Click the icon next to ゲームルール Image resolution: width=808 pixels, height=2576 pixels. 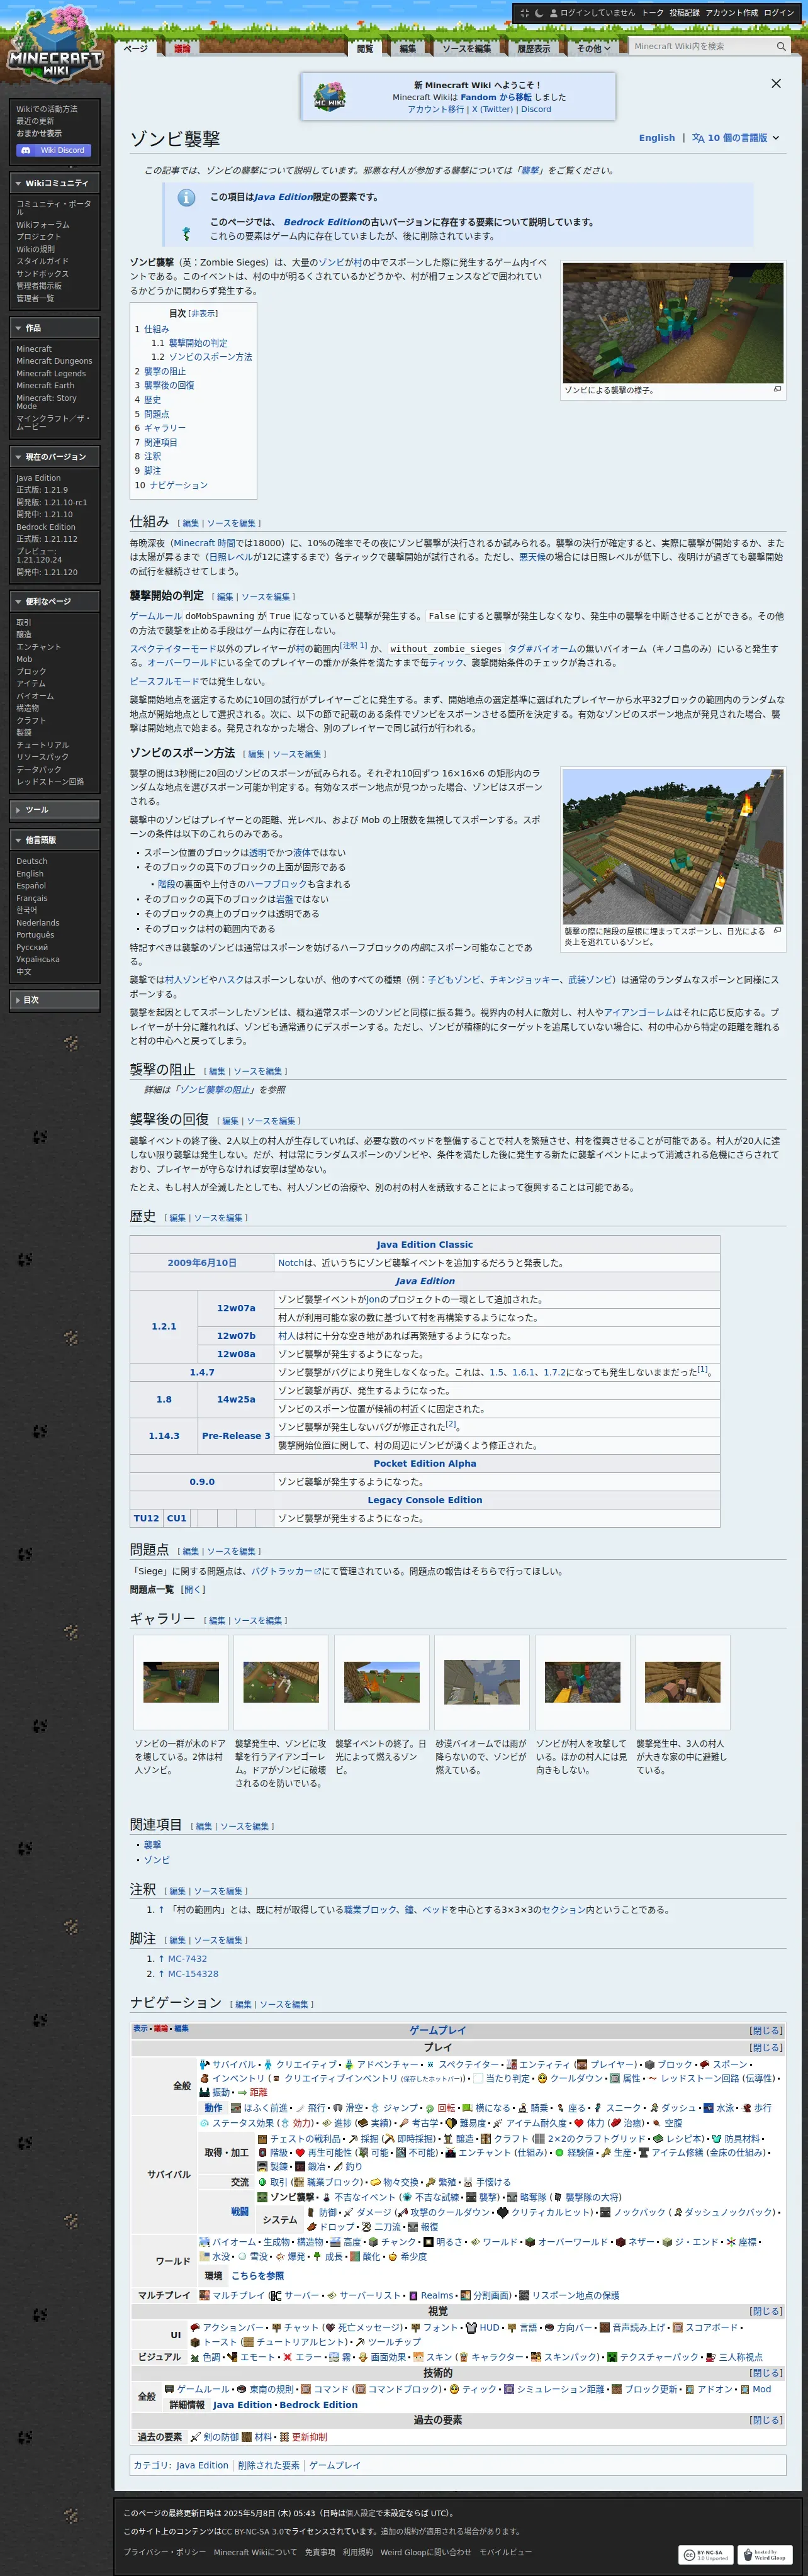point(169,2389)
